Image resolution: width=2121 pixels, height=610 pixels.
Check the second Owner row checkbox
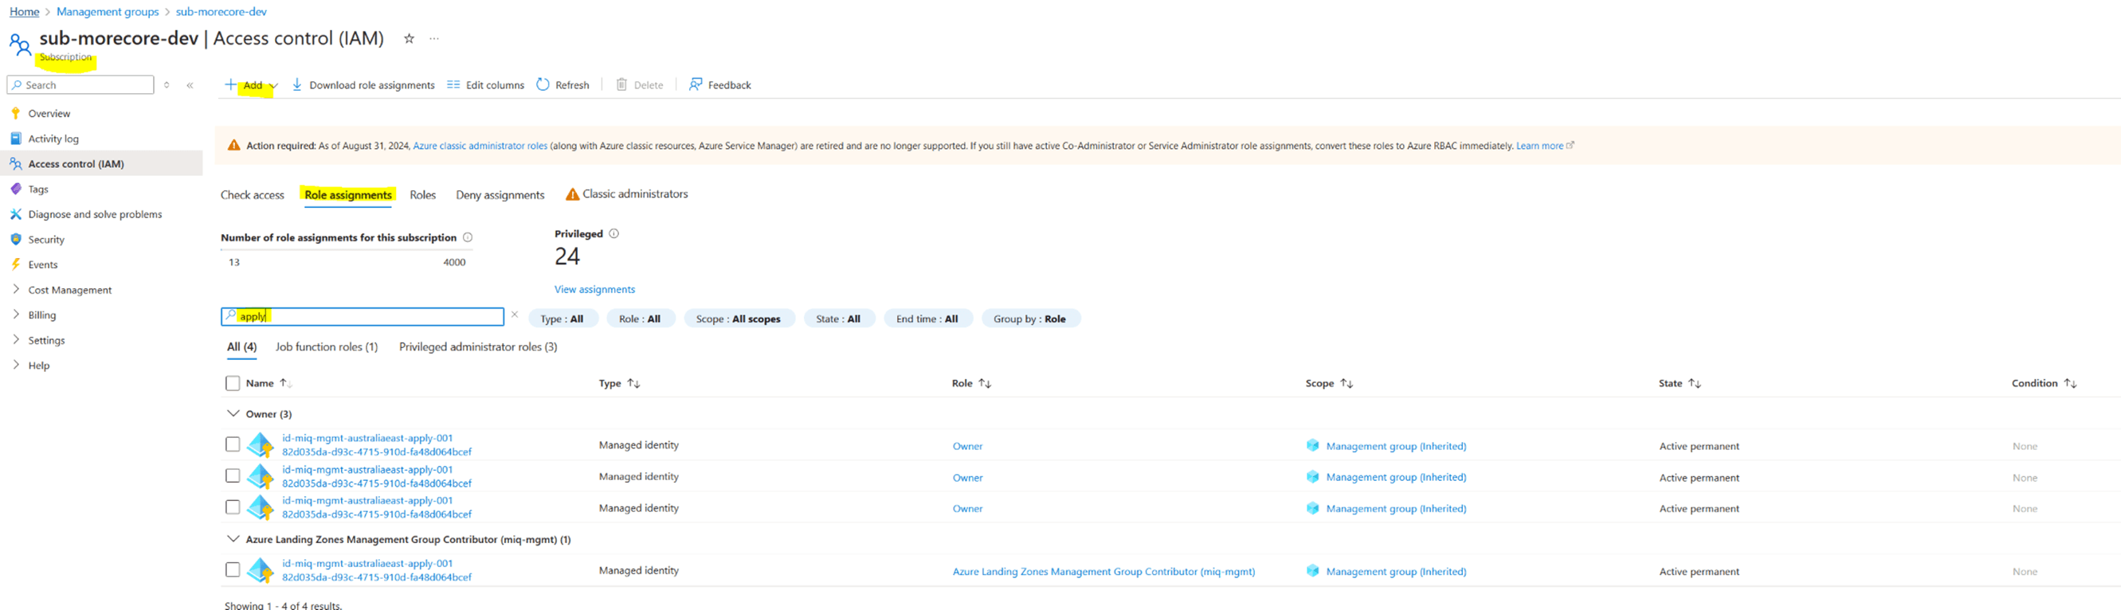pos(233,476)
